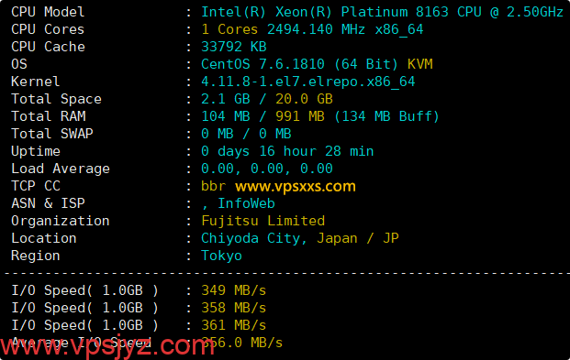The image size is (570, 360).
Task: Click '0 days 16 hour 28 min' text
Action: coord(287,151)
